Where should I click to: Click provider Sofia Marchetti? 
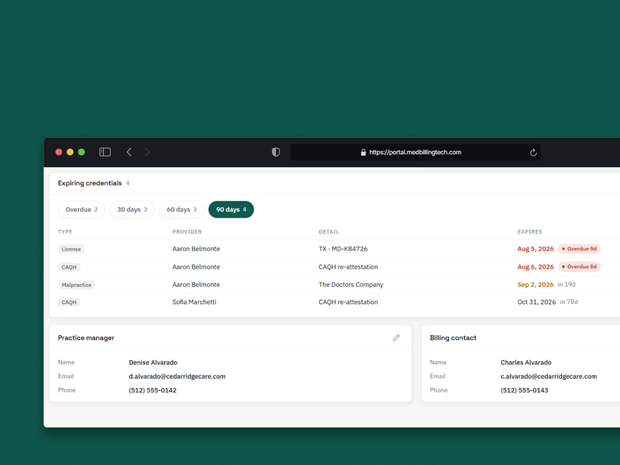click(194, 302)
